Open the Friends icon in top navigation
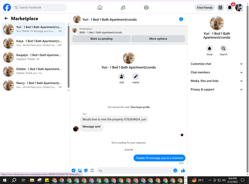249x184 pixels. click(x=123, y=7)
